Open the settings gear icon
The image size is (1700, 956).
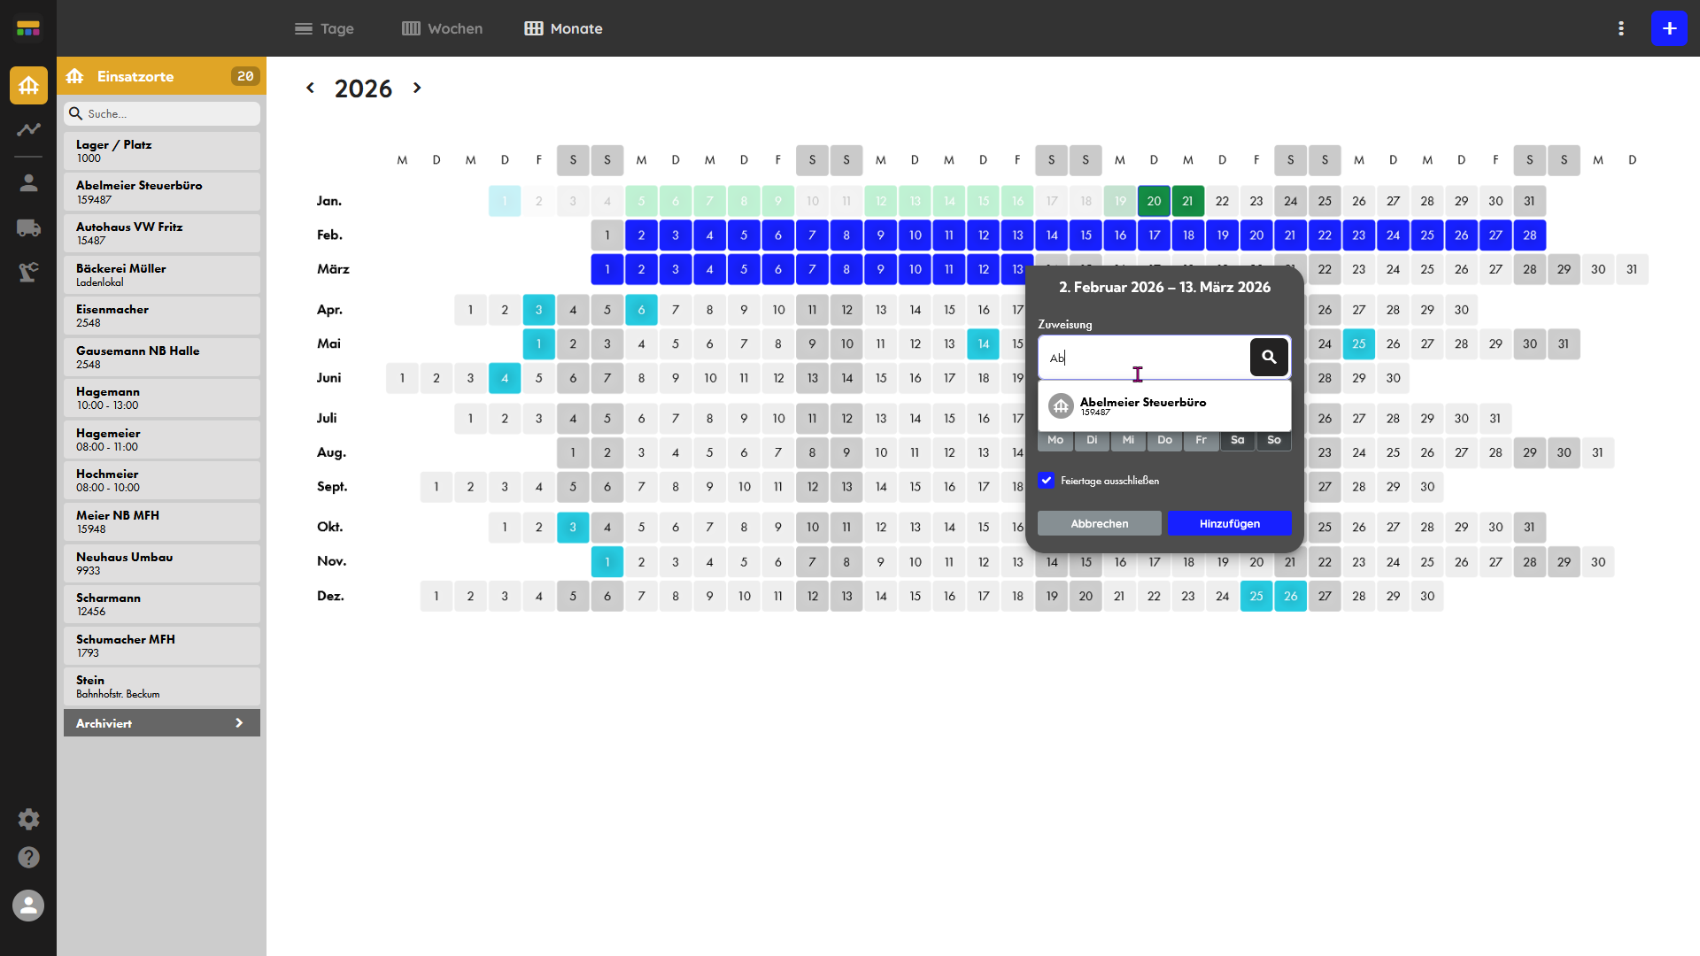click(28, 819)
